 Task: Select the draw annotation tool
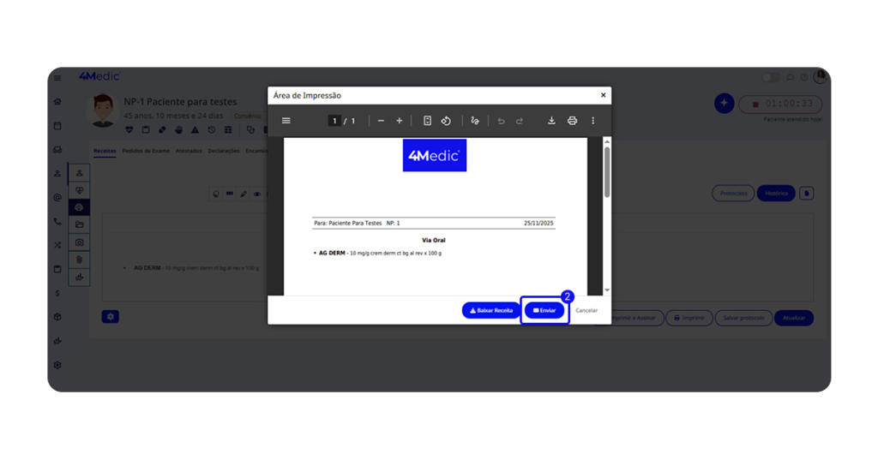(x=475, y=121)
